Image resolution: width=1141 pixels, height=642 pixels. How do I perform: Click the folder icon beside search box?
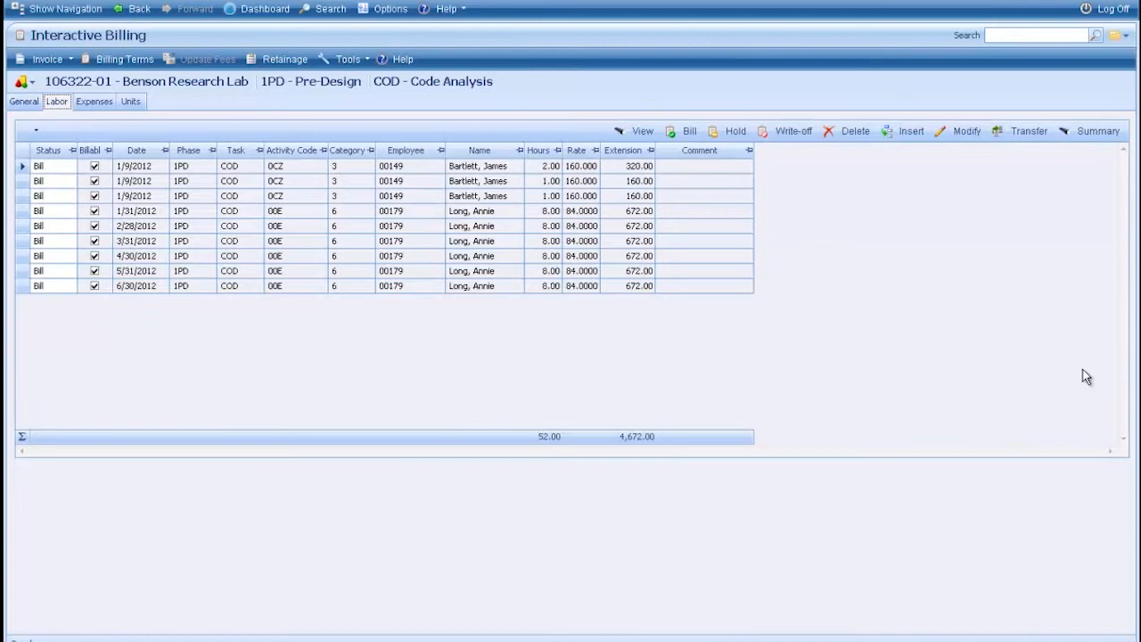click(x=1114, y=36)
